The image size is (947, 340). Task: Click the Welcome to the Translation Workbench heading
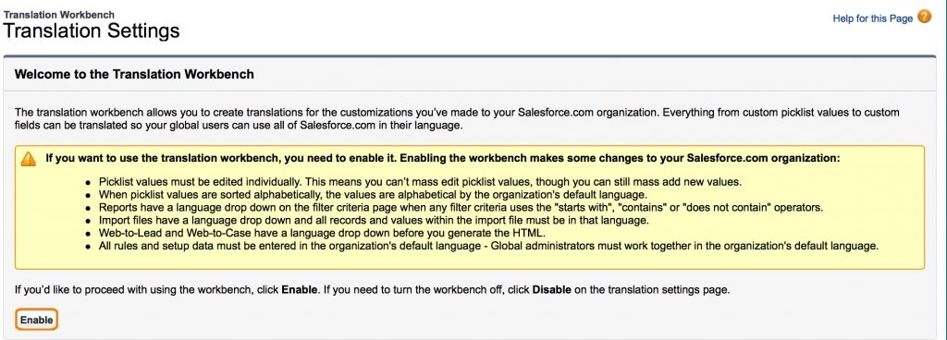[134, 75]
